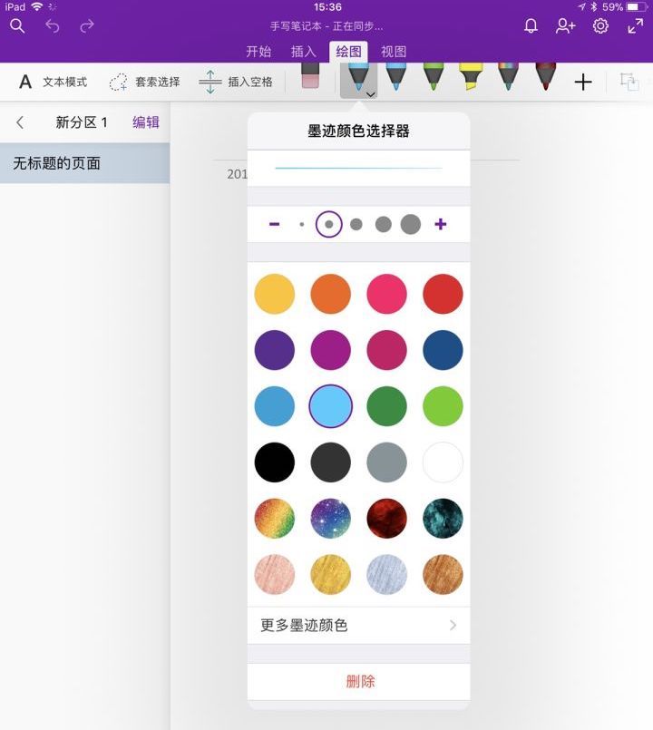The image size is (653, 730).
Task: Select the green pen
Action: [x=434, y=76]
